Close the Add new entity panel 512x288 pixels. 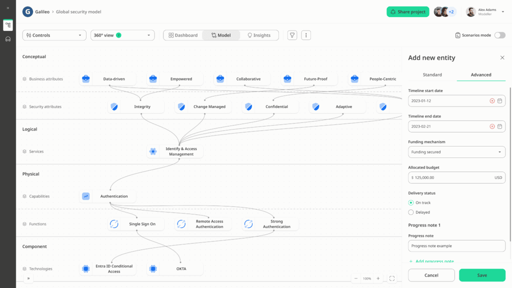coord(502,58)
